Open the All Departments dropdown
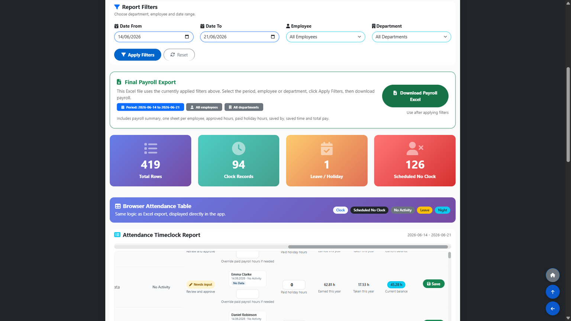571x321 pixels. click(412, 37)
